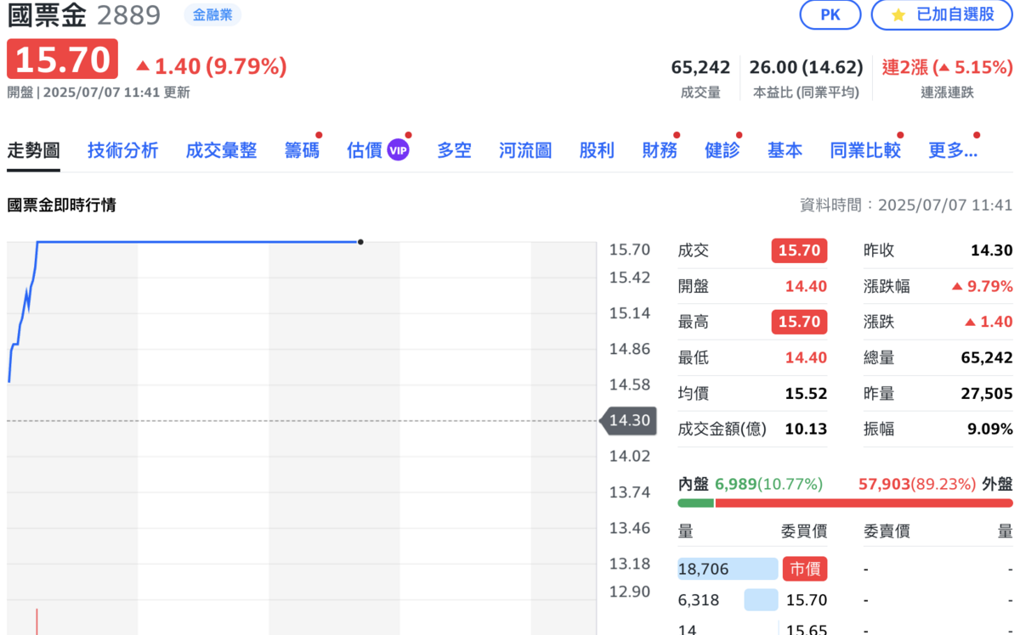
Task: Expand the 更多... menu
Action: pos(953,150)
